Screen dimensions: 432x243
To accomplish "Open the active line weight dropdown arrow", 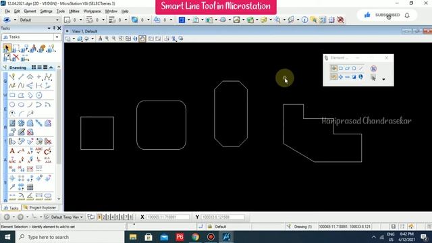I will point(126,20).
